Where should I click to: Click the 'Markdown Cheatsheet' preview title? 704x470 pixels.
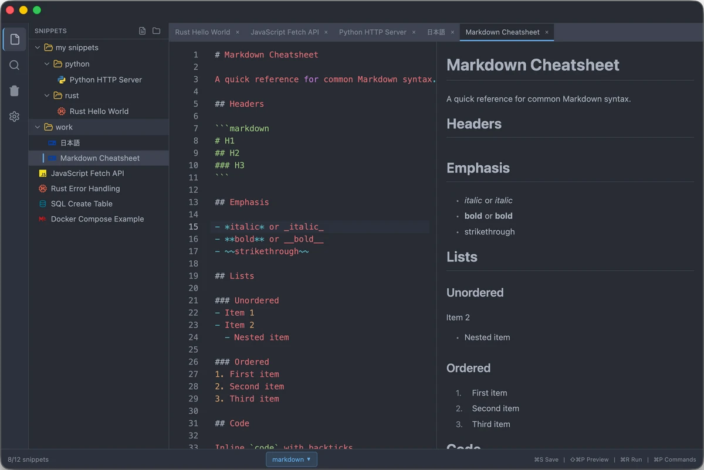533,65
